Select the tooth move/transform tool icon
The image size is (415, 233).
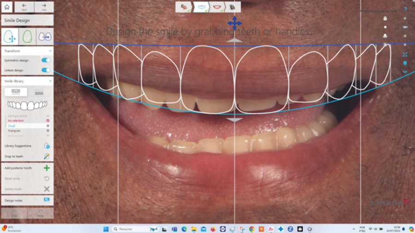click(10, 36)
